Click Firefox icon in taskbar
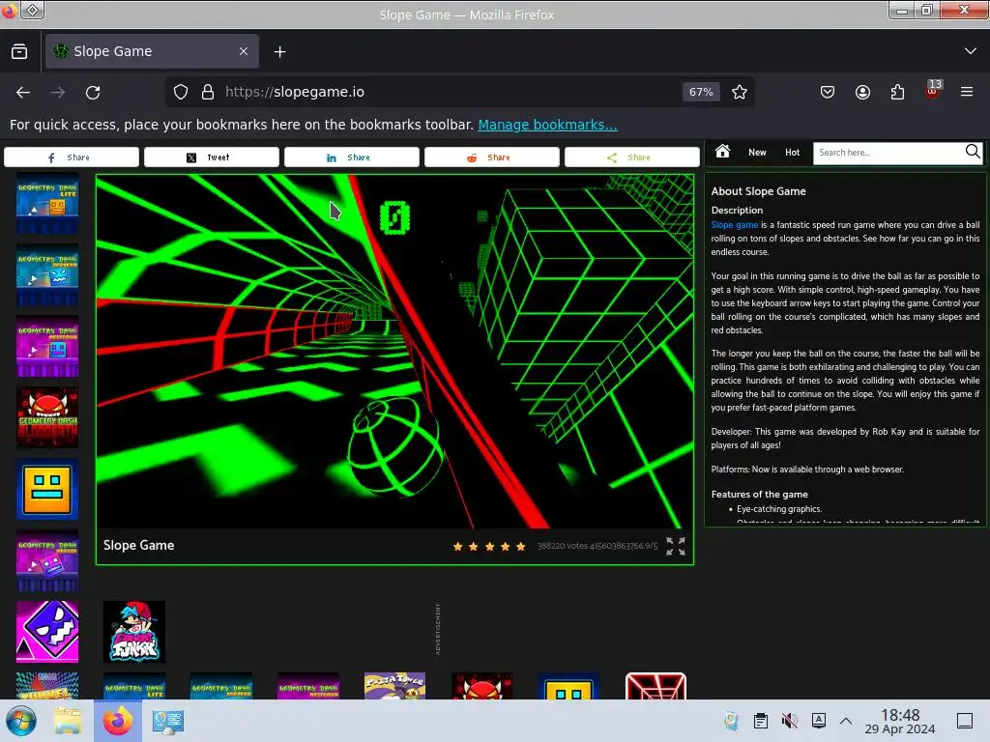 pos(118,721)
